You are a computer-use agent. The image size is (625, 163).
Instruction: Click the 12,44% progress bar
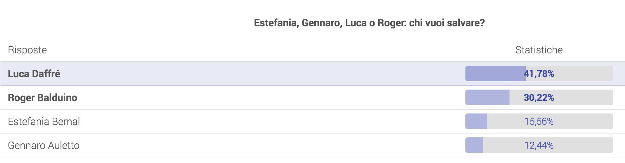[x=539, y=145]
